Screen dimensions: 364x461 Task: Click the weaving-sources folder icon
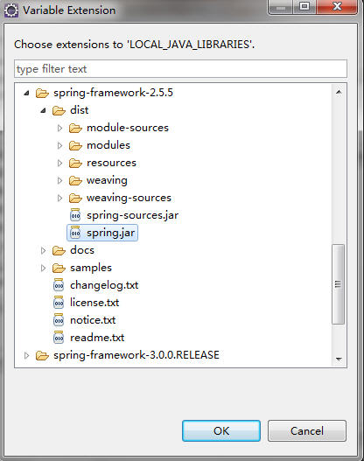(x=75, y=199)
